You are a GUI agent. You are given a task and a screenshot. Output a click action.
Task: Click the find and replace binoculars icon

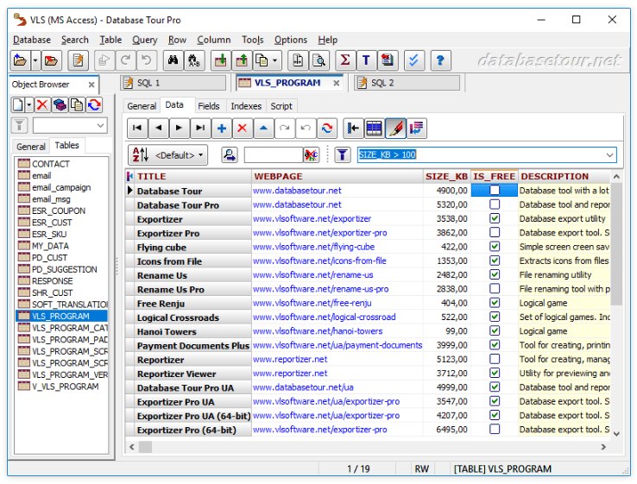pyautogui.click(x=194, y=61)
